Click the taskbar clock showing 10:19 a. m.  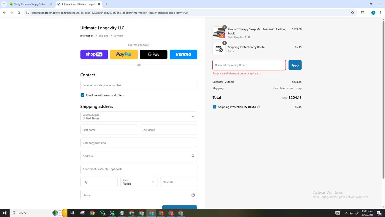[367, 213]
